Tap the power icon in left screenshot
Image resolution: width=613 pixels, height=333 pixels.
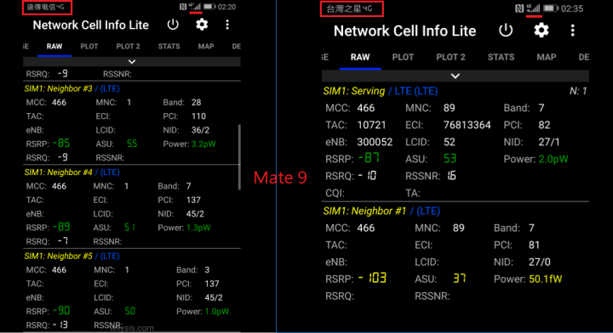coord(173,25)
